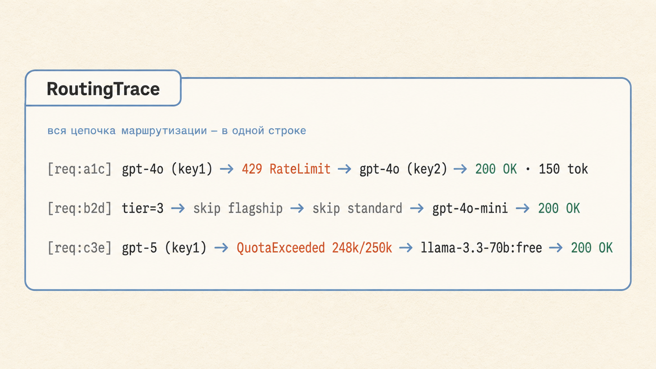Click the 150 tok token count
This screenshot has width=656, height=369.
click(563, 169)
